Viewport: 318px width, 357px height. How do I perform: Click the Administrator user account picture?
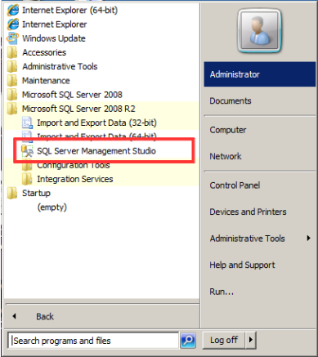[259, 30]
